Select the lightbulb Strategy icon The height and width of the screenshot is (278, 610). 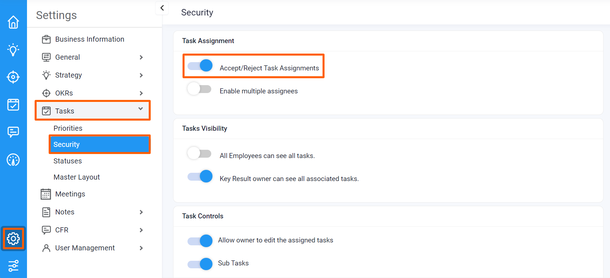point(13,50)
